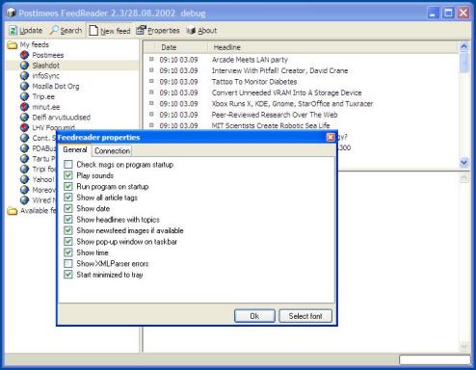Toggle Show newsfeed images if available

click(x=68, y=230)
